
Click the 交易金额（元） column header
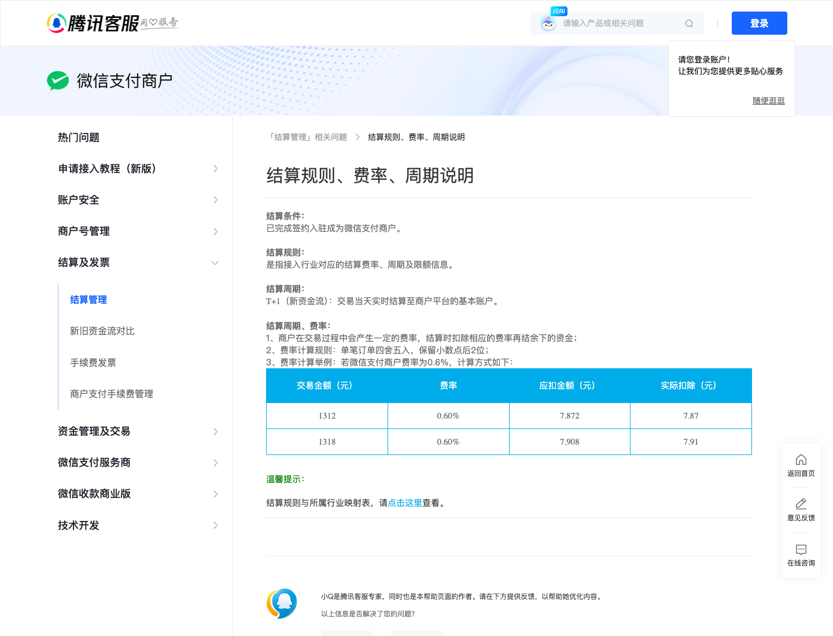[327, 386]
